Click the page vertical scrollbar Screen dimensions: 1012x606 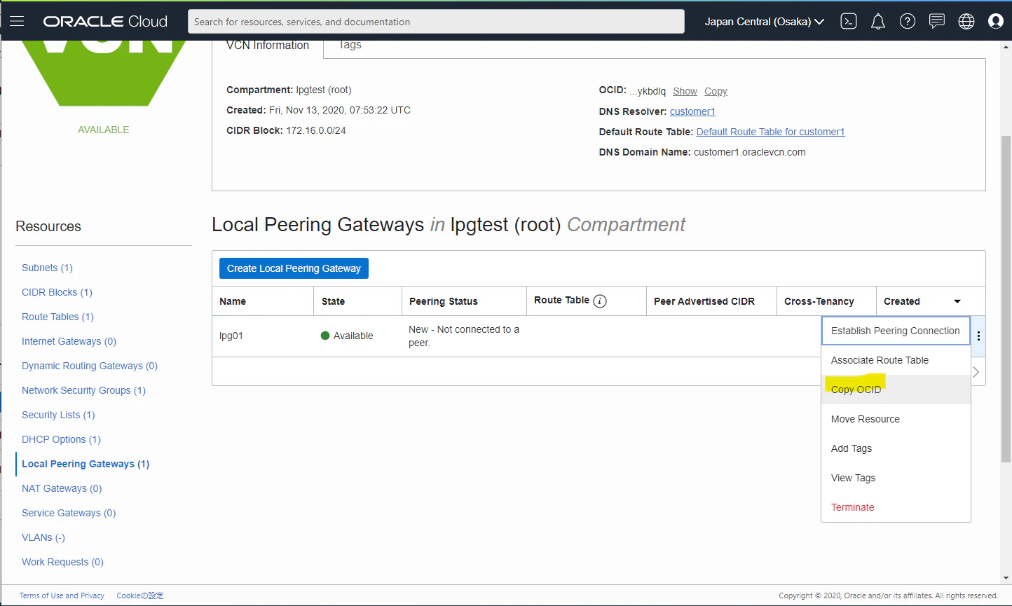(x=1006, y=298)
